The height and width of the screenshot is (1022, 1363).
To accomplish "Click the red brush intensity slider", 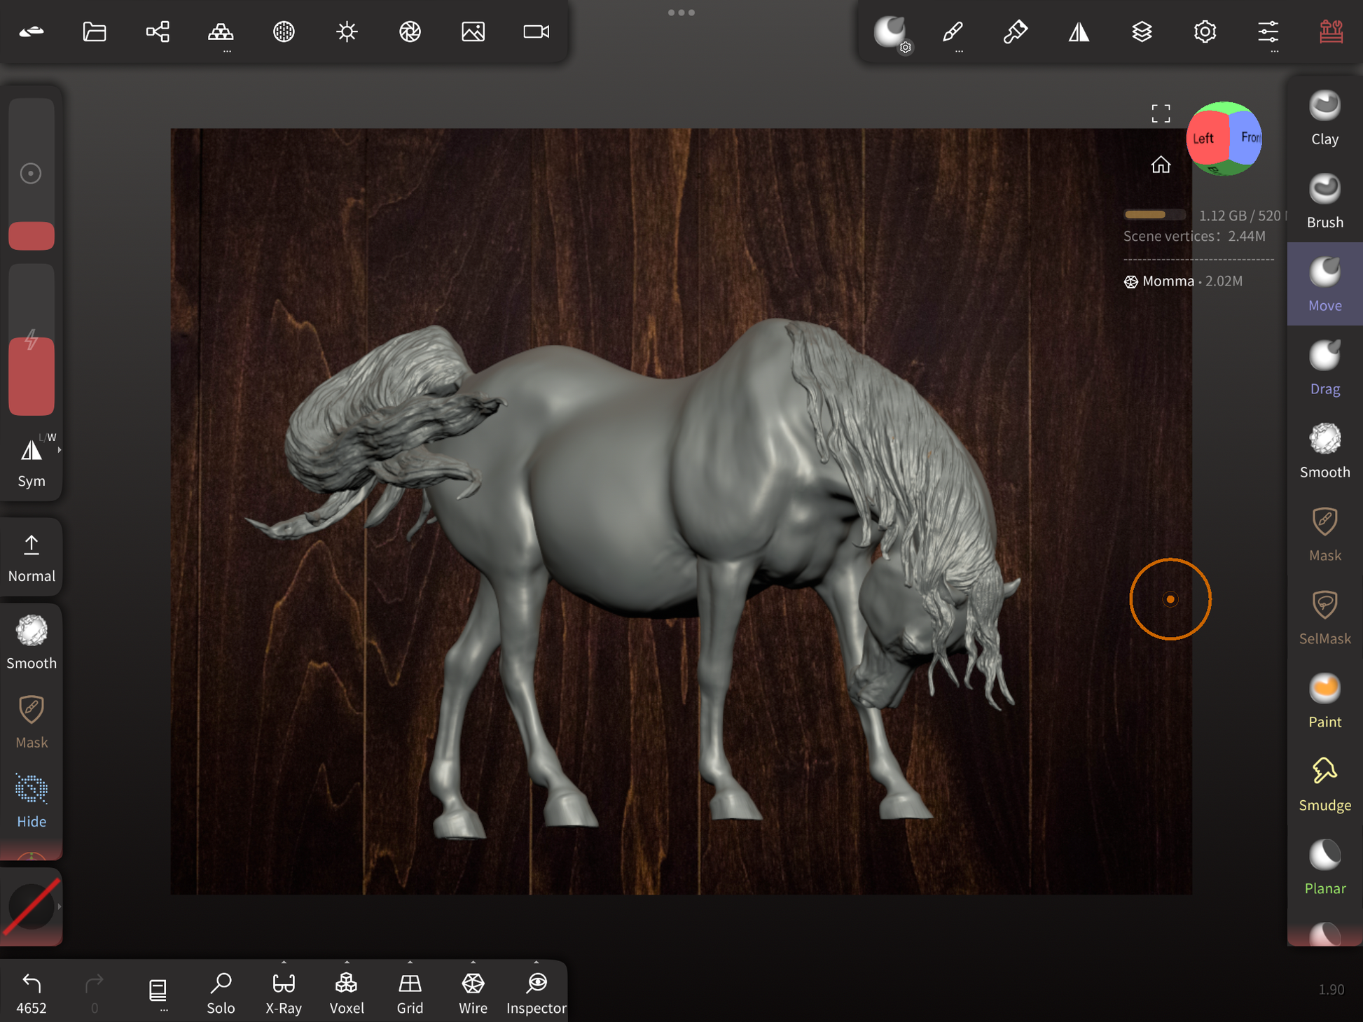I will [x=32, y=377].
